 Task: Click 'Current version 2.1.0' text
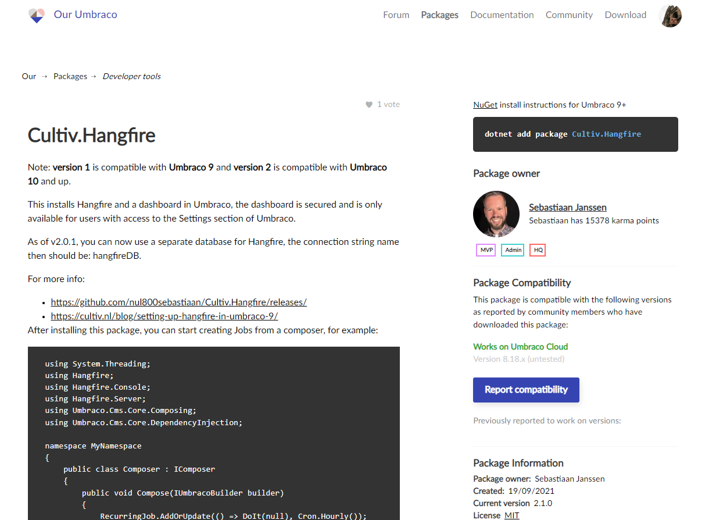513,503
